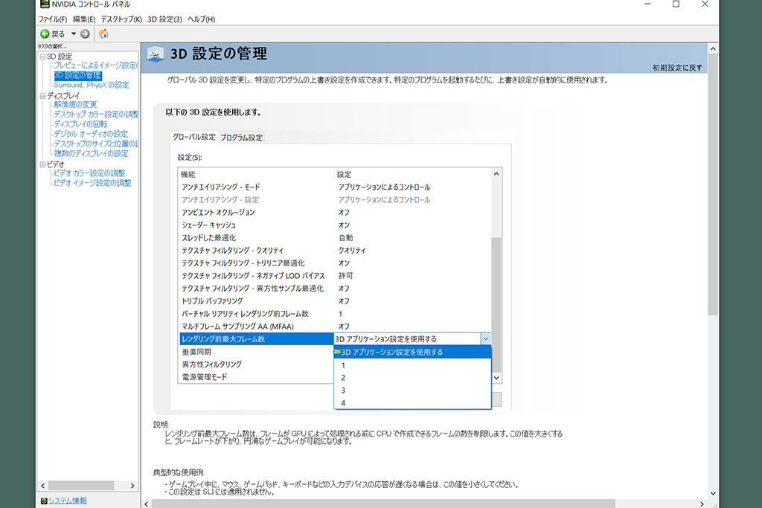Screen dimensions: 762x508
Task: Open 複数のディスプレイの設定 in the tree
Action: [92, 153]
